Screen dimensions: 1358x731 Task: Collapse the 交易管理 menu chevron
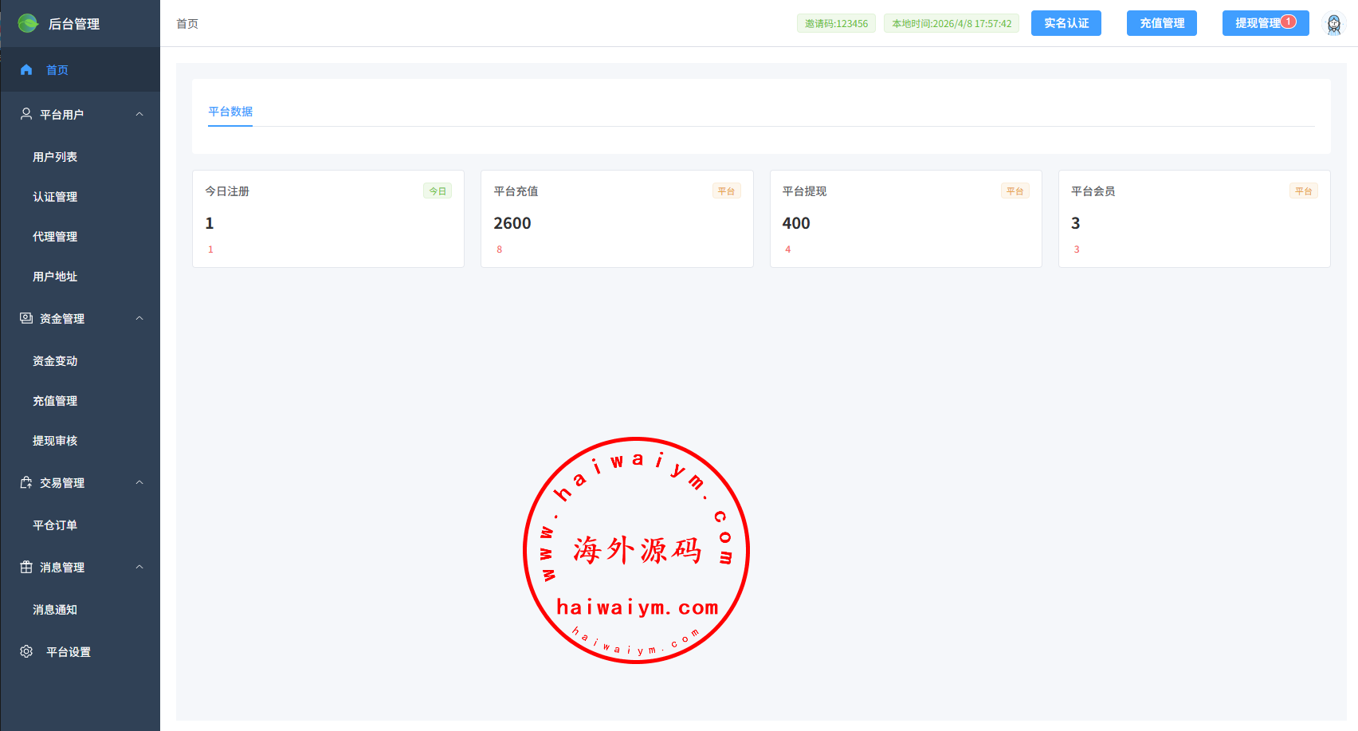coord(139,482)
